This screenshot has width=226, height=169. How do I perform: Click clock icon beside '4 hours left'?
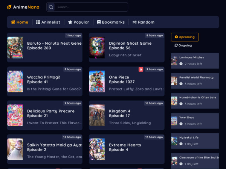point(181,124)
